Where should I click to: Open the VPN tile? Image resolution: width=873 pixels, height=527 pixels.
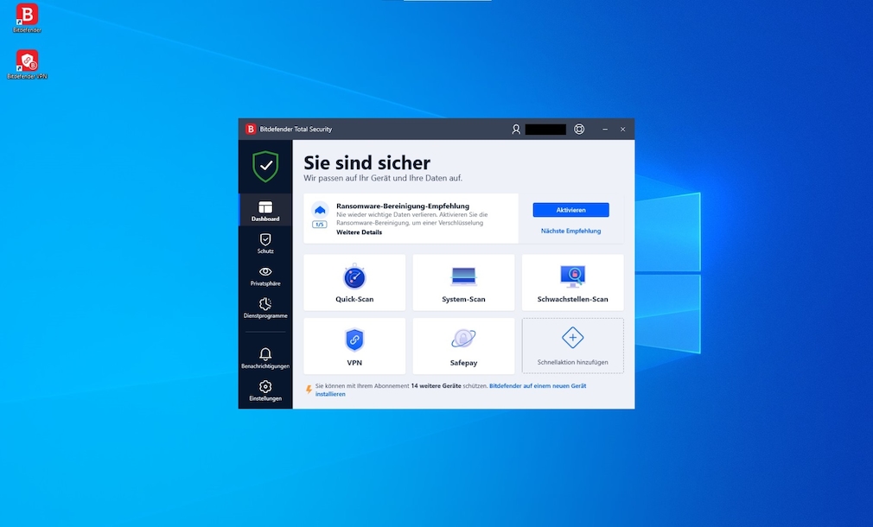[x=354, y=346]
